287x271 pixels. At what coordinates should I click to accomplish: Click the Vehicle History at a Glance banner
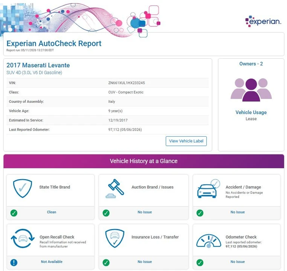(x=143, y=161)
